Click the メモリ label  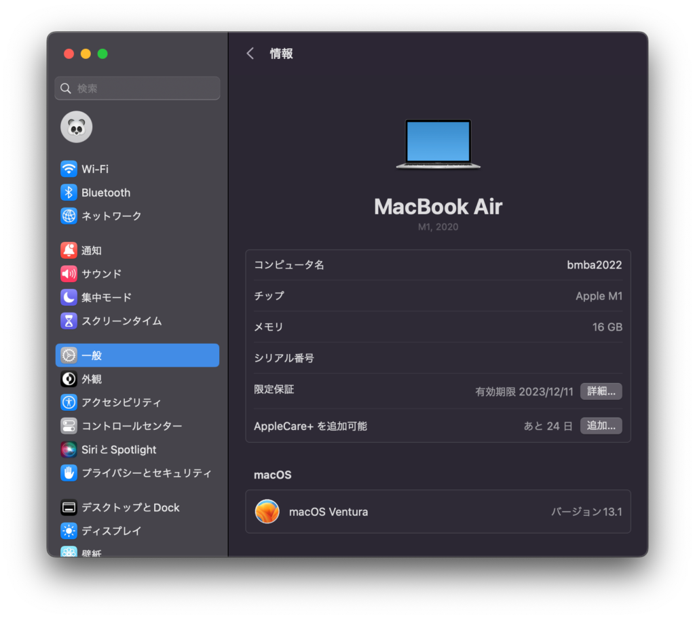(x=269, y=327)
